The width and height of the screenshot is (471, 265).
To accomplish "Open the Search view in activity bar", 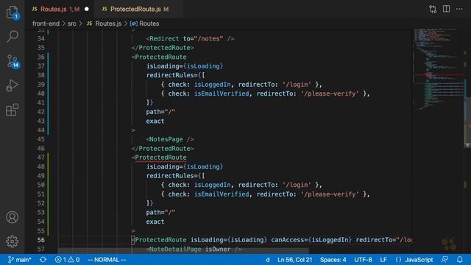I will [x=13, y=36].
